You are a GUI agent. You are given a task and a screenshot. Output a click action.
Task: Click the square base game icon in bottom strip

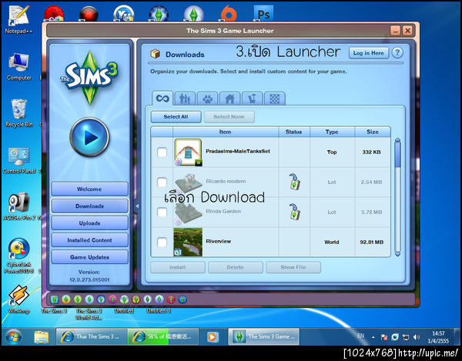click(54, 299)
